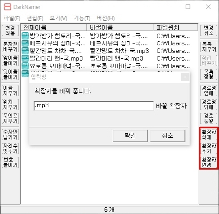Click the 변경 취소 button
The width and height of the screenshot is (219, 214).
tap(209, 31)
